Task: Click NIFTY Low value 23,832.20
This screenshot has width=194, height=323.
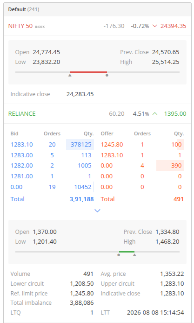Action: 47,62
